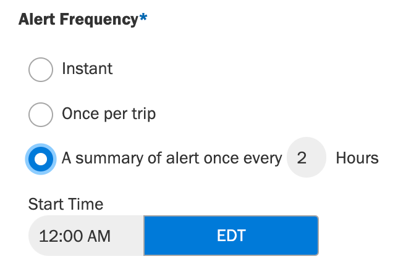The image size is (398, 280).
Task: Open the Start Time field showing 12:00 AM
Action: click(x=87, y=236)
